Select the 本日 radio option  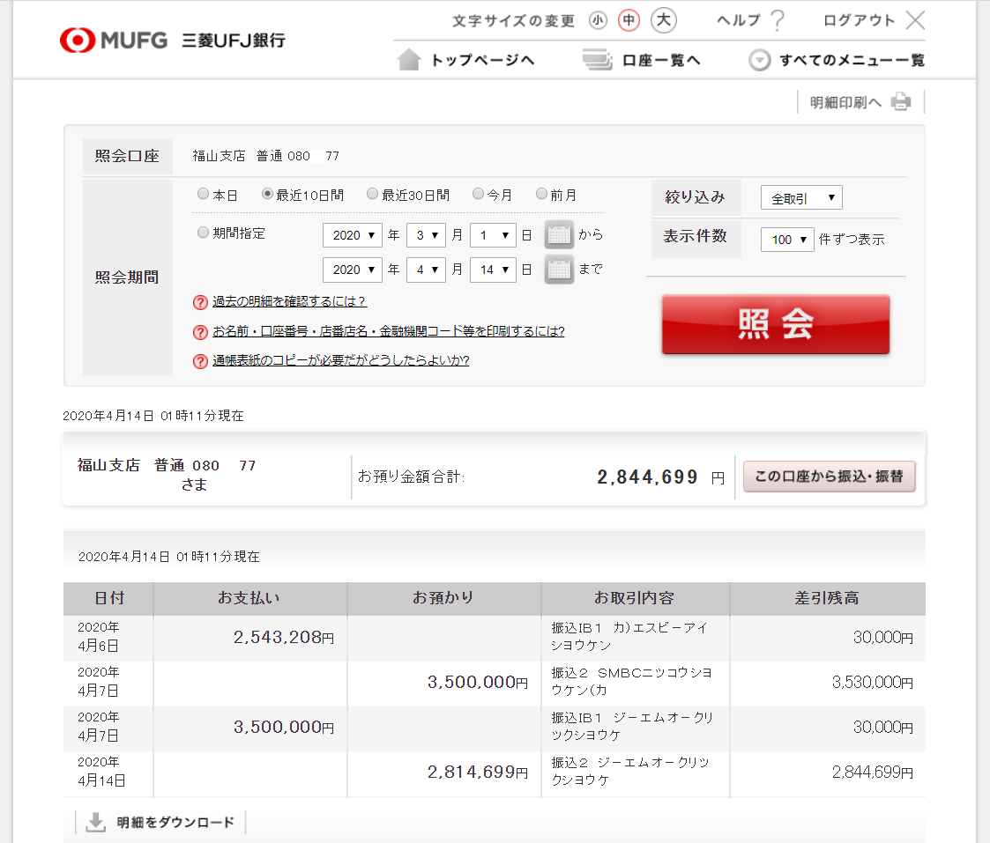[x=204, y=195]
